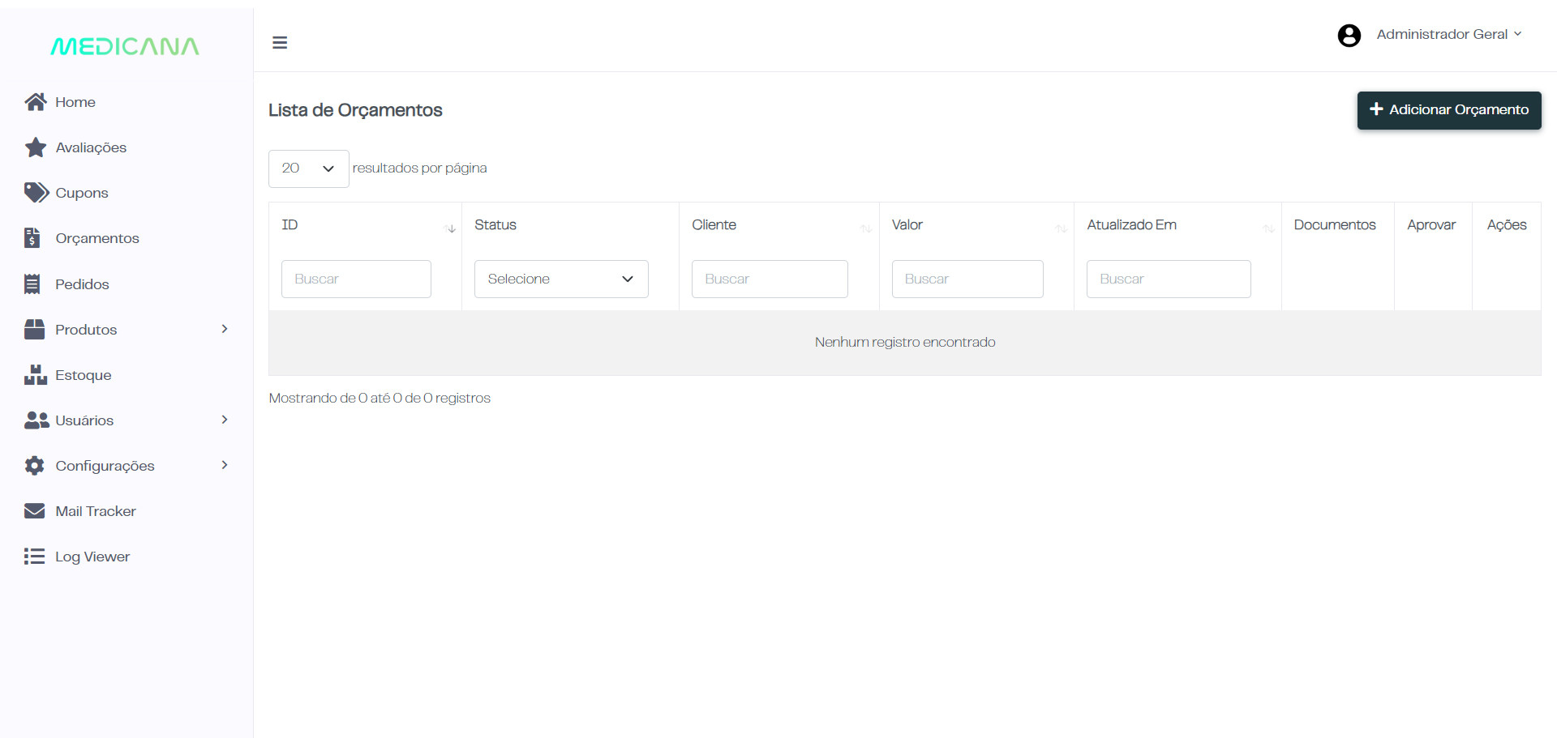Click the Avaliações star icon
Image resolution: width=1557 pixels, height=738 pixels.
coord(35,147)
